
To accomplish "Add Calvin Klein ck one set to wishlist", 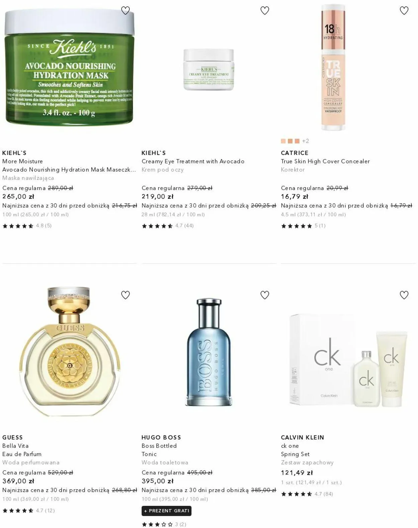I will coord(404,295).
